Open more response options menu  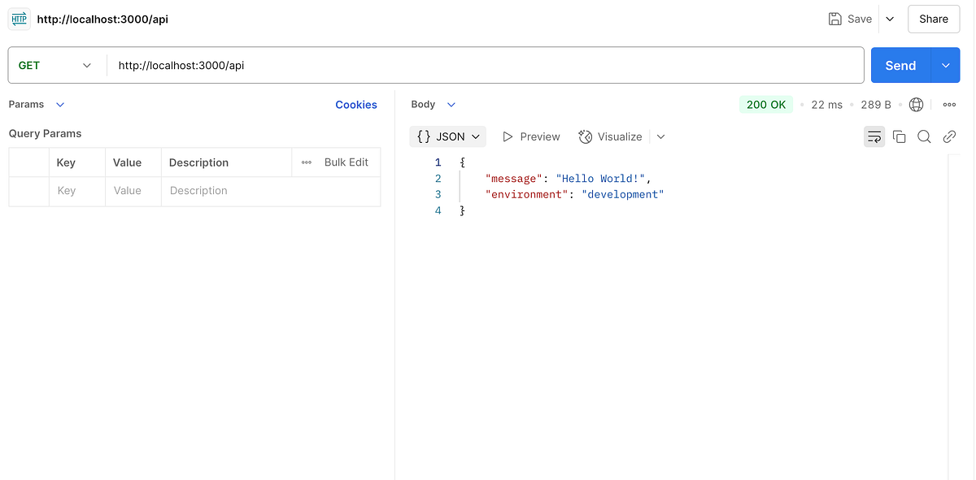pos(949,104)
